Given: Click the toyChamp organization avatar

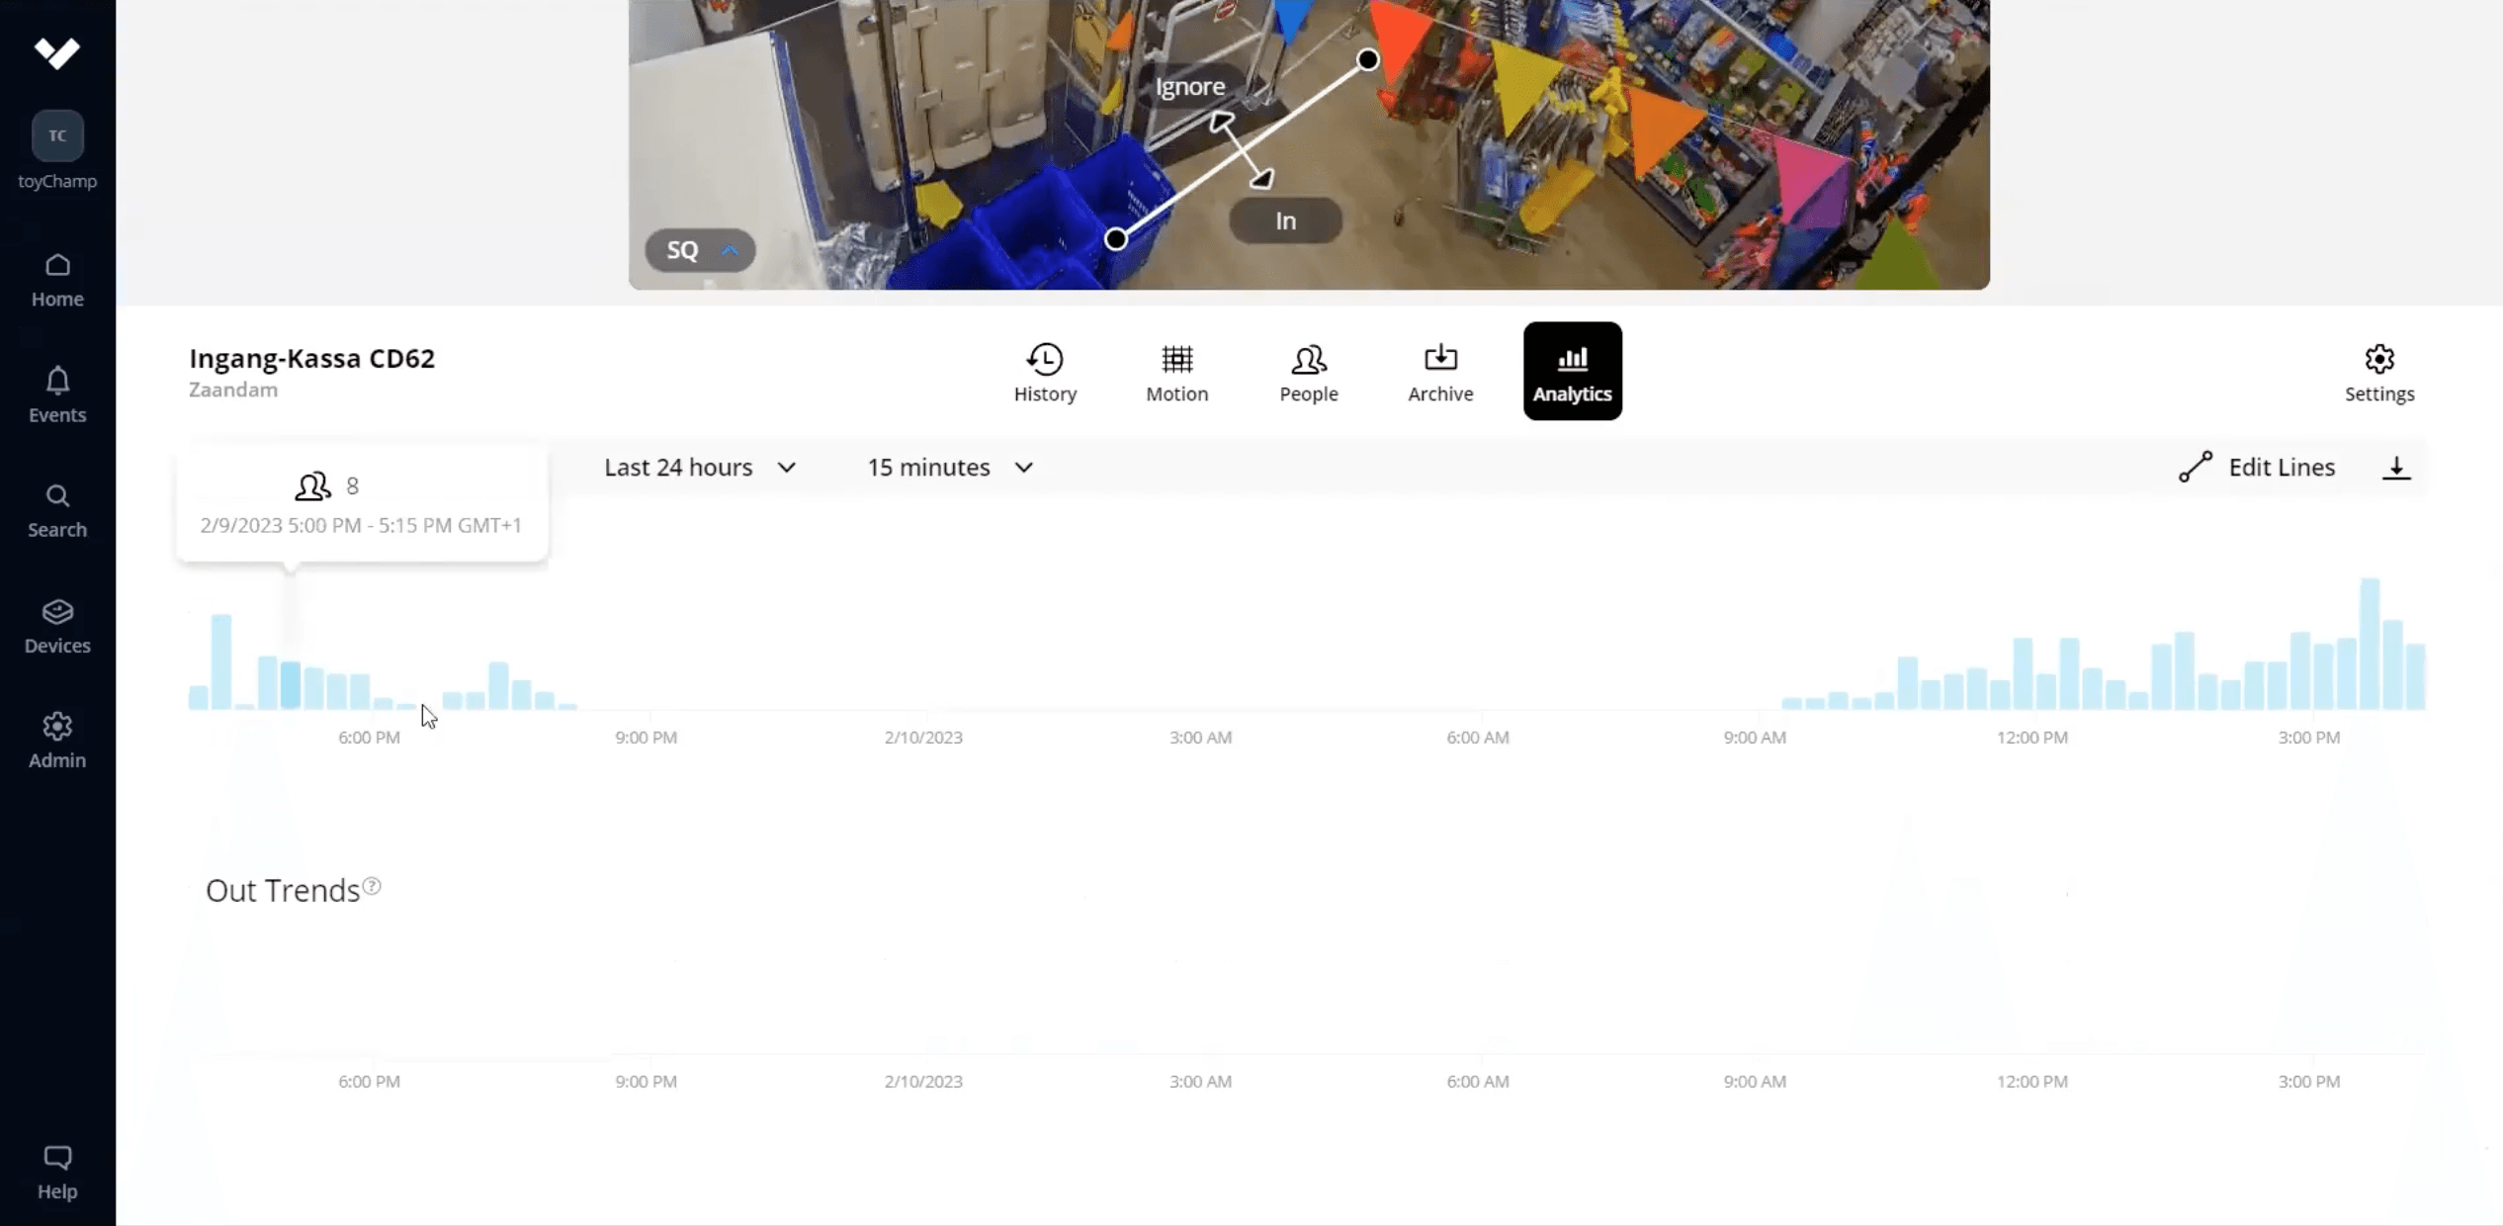Looking at the screenshot, I should click(57, 135).
